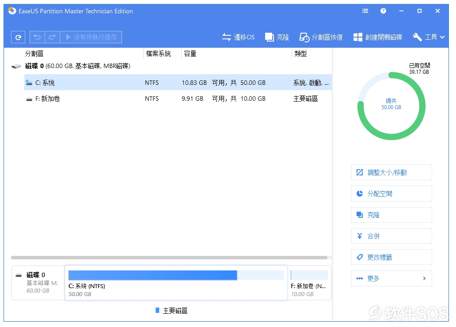Click the three dots icon beside 更多

[360, 278]
